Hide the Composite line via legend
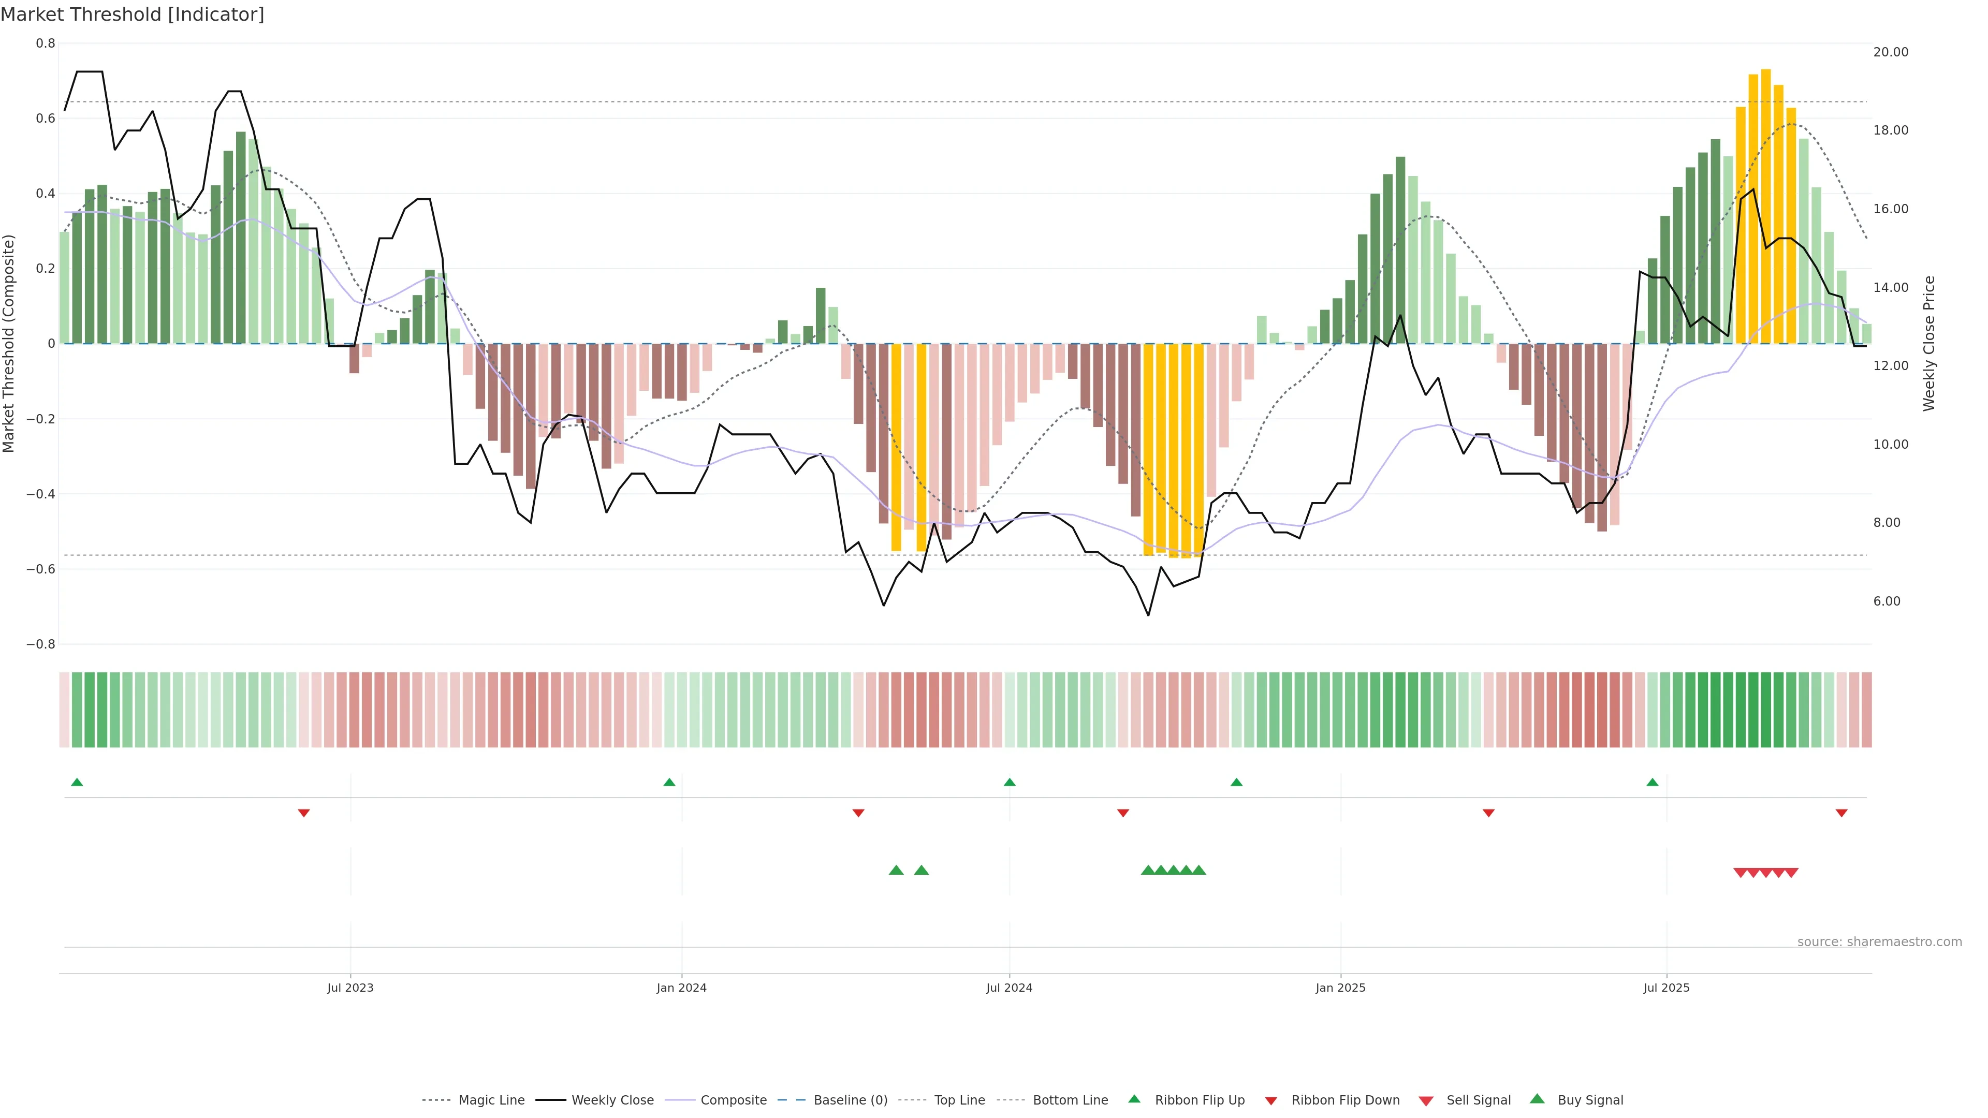The height and width of the screenshot is (1118, 1988). tap(733, 1100)
